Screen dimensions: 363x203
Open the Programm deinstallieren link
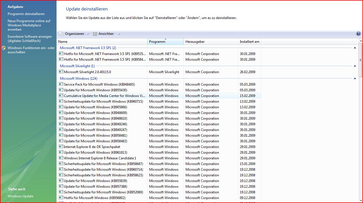(26, 14)
